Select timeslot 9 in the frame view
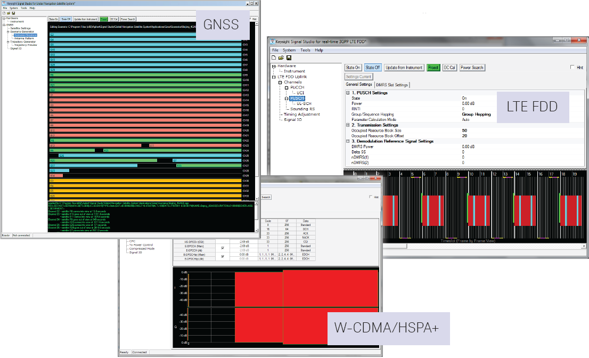 pyautogui.click(x=458, y=174)
